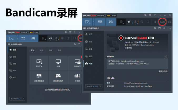Switch to the 视频 Video tab in the back window
This screenshot has width=178, height=110.
tap(41, 50)
